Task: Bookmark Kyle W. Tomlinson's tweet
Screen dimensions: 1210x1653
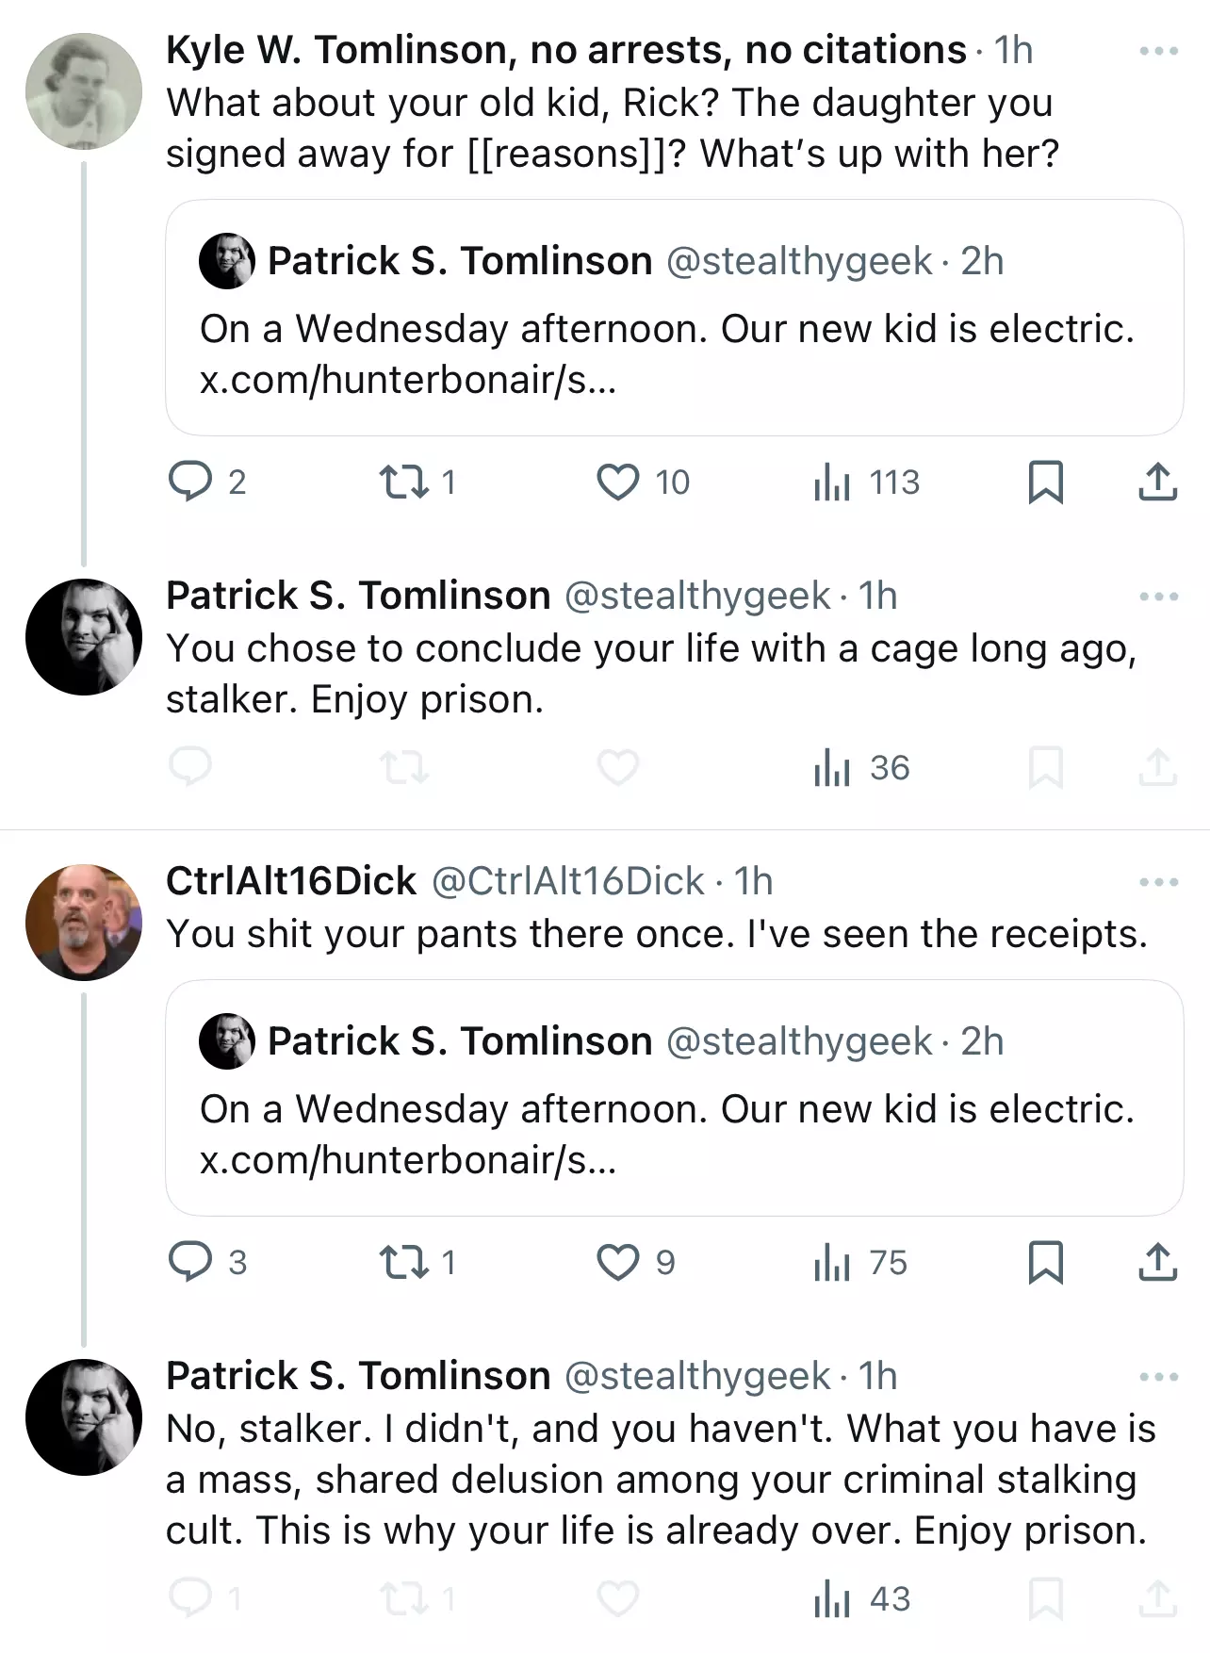Action: [x=1045, y=482]
